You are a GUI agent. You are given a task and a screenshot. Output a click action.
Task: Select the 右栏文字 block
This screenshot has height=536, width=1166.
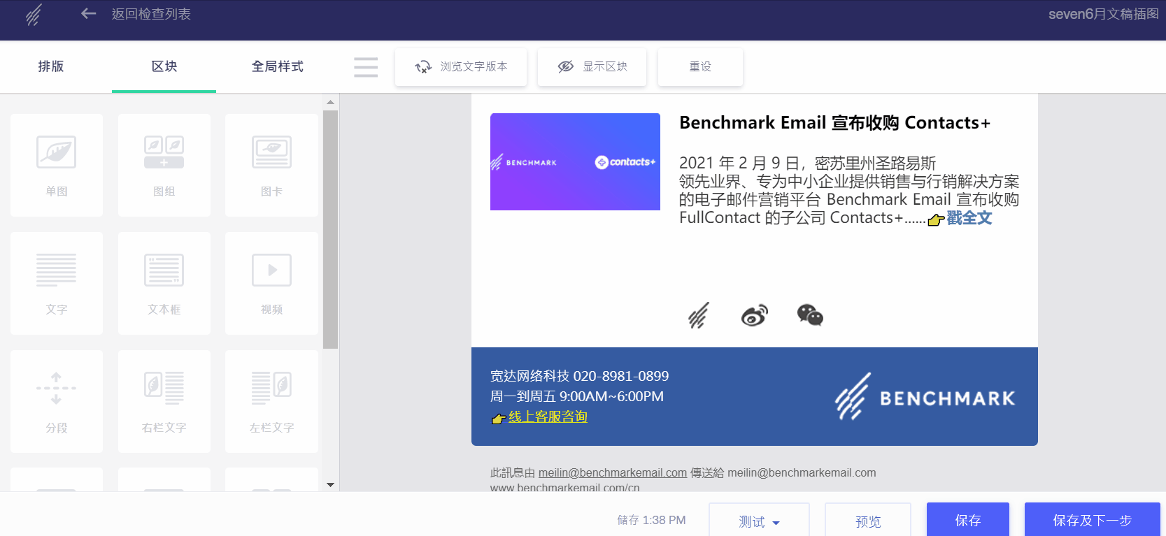[164, 402]
